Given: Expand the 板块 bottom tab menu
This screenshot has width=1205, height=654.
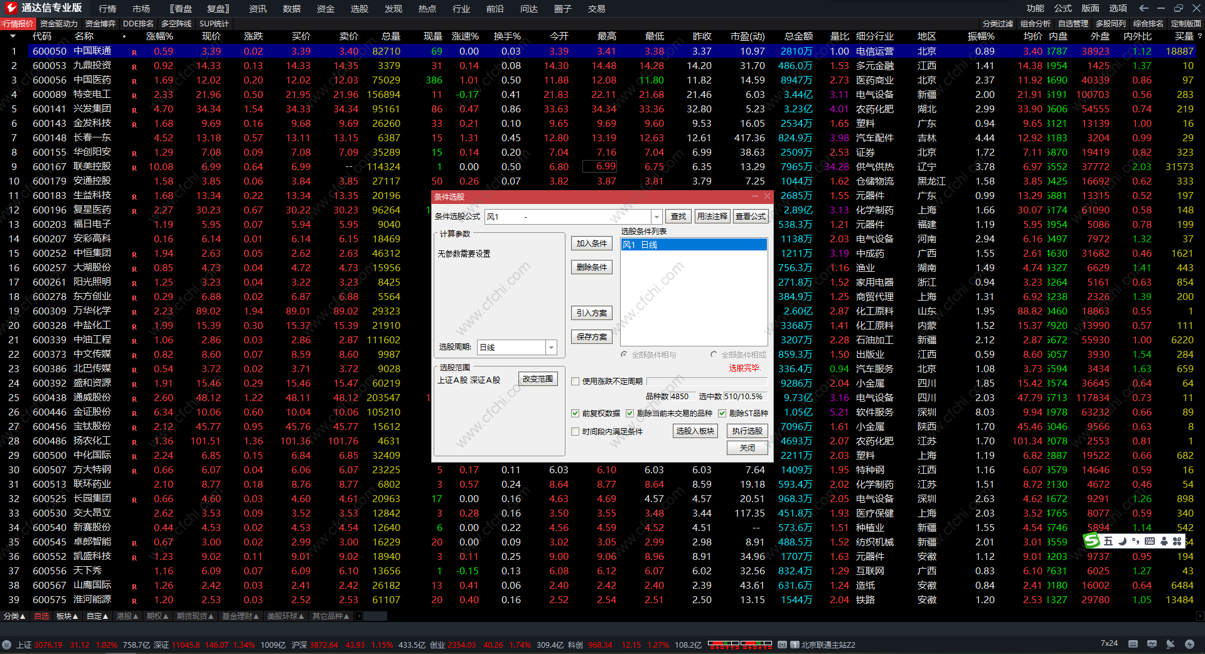Looking at the screenshot, I should click(67, 616).
